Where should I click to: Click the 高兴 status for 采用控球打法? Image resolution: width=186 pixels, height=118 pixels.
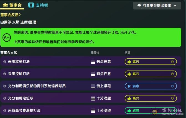(151, 74)
